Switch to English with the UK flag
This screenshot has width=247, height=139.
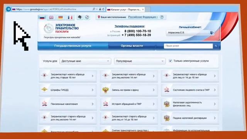click(x=51, y=17)
